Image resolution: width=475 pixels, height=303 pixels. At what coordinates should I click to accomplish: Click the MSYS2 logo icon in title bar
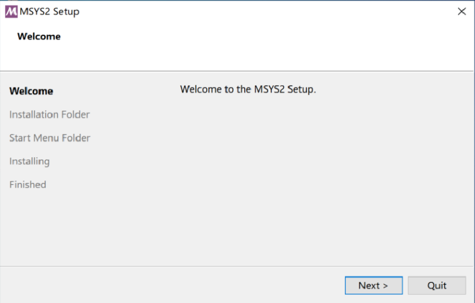pyautogui.click(x=11, y=12)
